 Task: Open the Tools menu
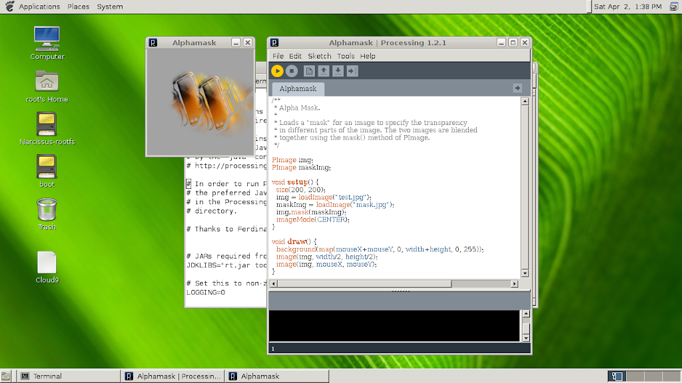[346, 57]
